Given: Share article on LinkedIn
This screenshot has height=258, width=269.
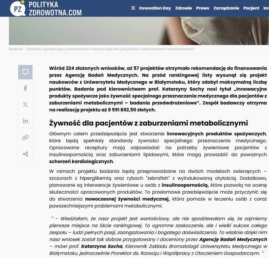Looking at the screenshot, I should tap(25, 121).
